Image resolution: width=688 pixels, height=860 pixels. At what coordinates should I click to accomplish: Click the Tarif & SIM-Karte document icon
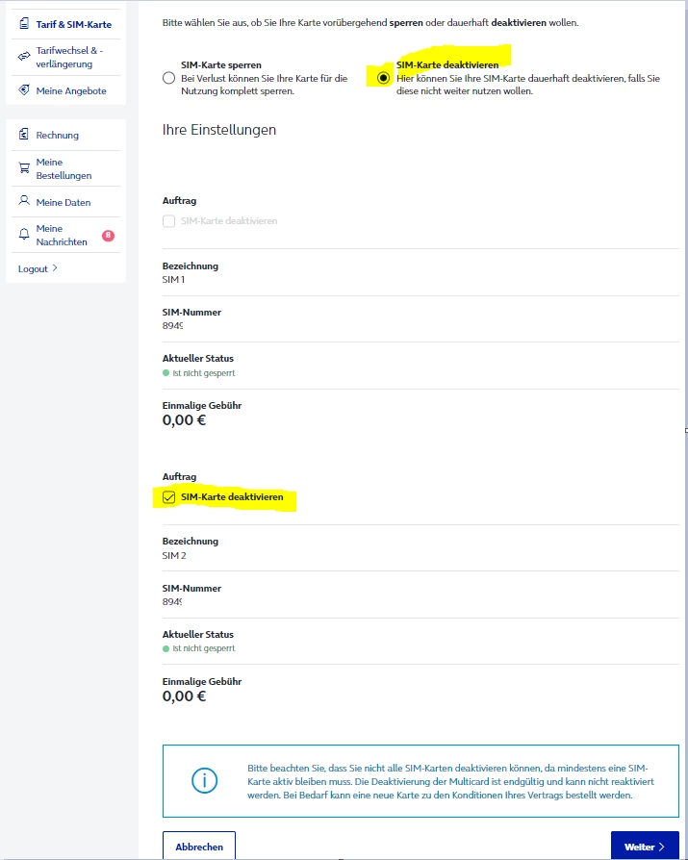pos(24,24)
